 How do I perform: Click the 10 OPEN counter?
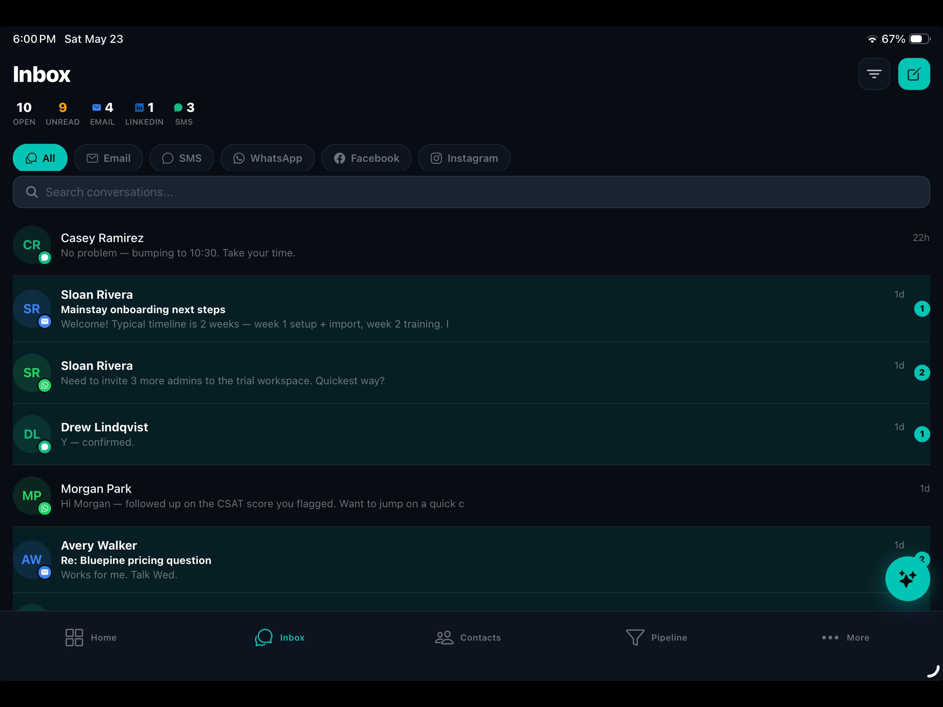(24, 113)
